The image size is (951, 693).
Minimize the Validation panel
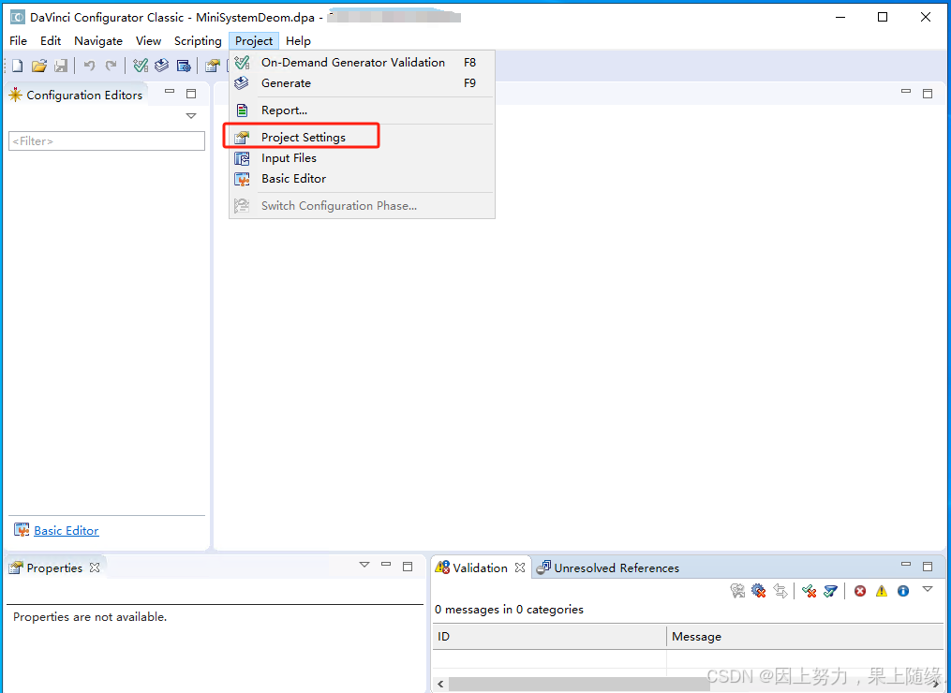pos(906,564)
